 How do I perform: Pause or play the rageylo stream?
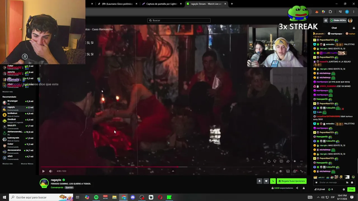tap(43, 171)
